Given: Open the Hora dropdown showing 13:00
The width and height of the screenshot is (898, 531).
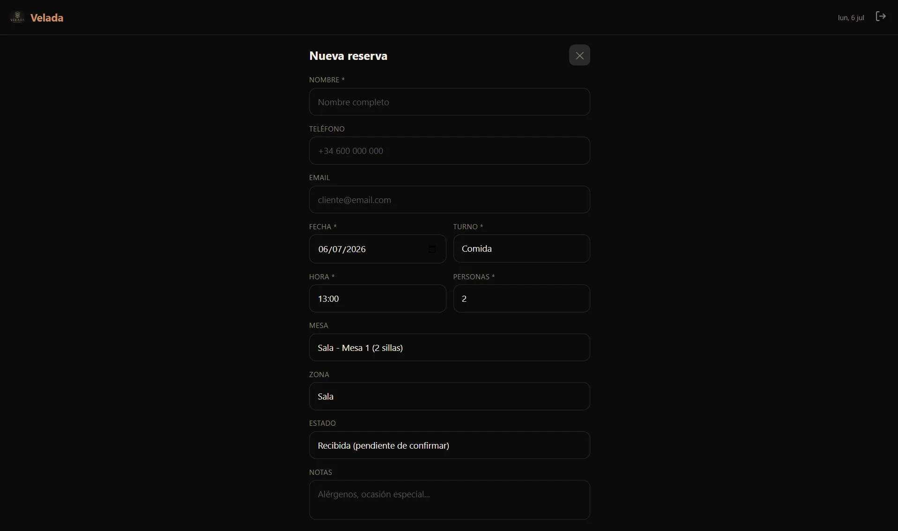Looking at the screenshot, I should (378, 298).
